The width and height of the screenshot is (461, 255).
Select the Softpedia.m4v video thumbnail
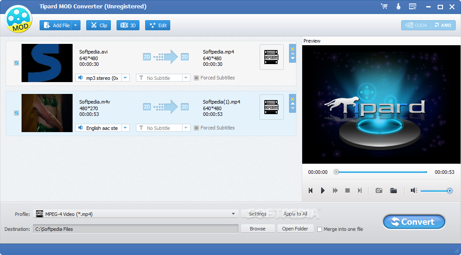pyautogui.click(x=47, y=113)
